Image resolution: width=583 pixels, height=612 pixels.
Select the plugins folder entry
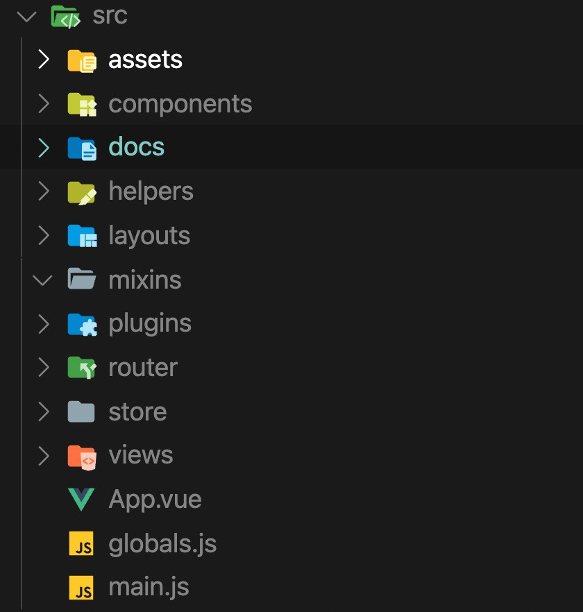point(150,323)
